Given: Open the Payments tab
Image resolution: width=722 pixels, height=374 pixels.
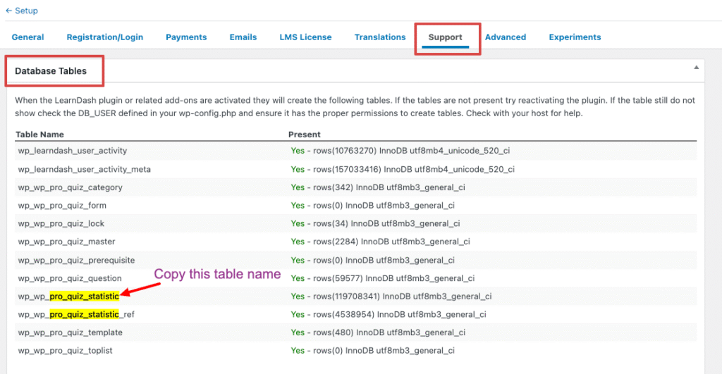Looking at the screenshot, I should point(186,37).
